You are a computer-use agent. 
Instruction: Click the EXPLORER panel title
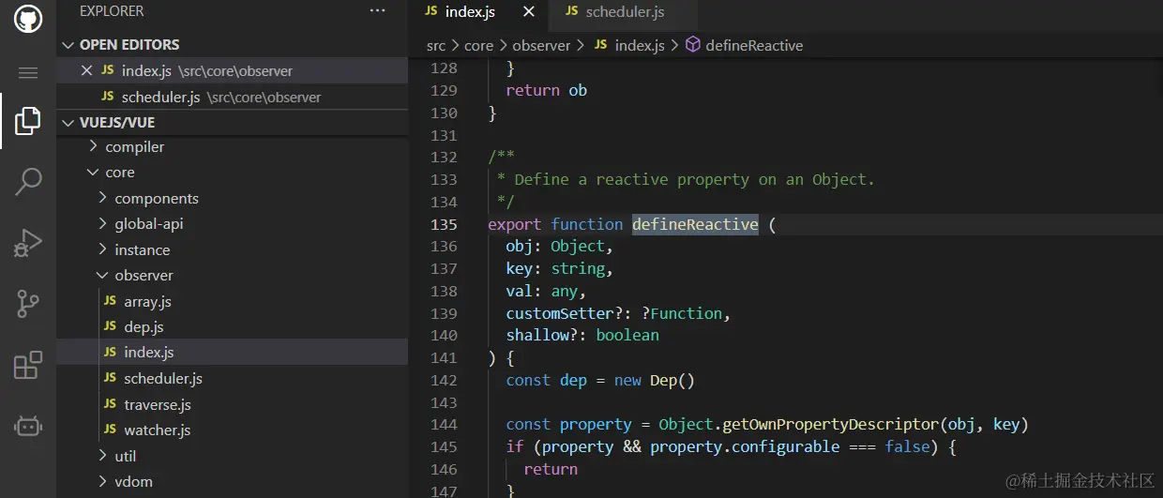tap(112, 11)
